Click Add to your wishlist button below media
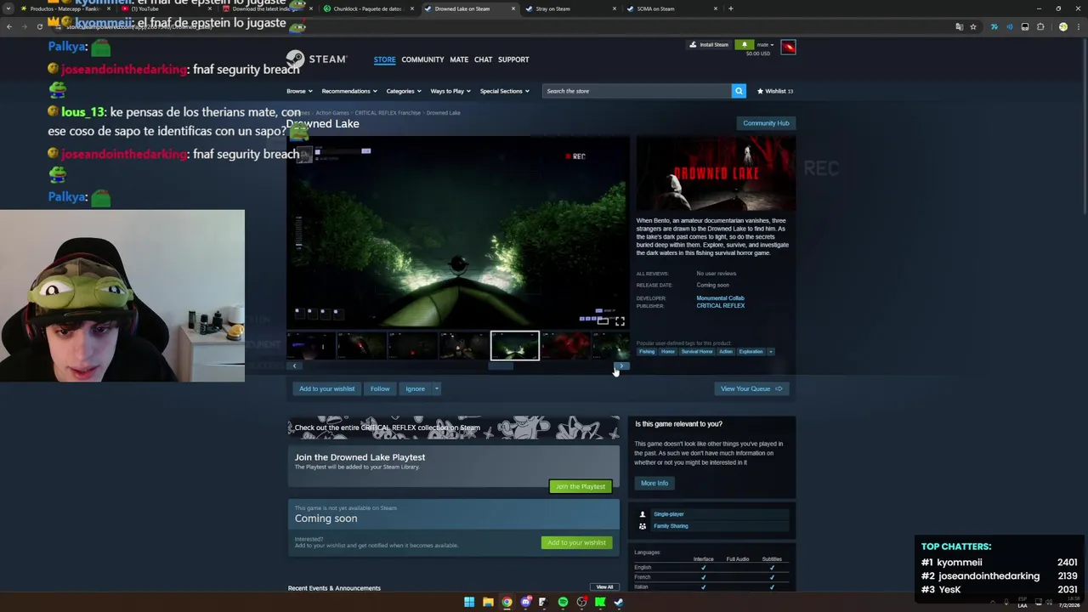Screen dimensions: 1088x612 coord(326,388)
